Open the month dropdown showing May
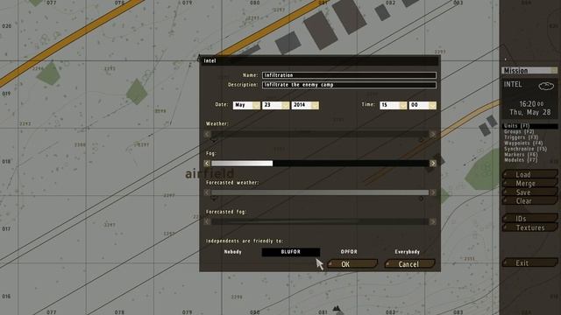 point(246,105)
